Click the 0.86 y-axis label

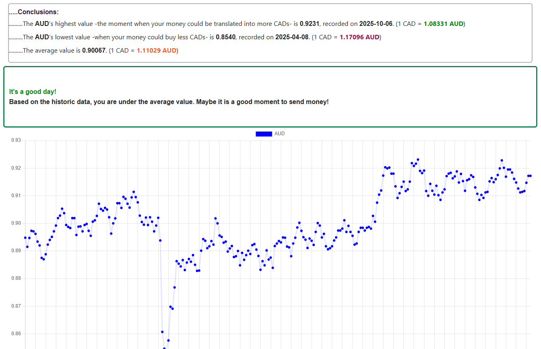coord(16,334)
